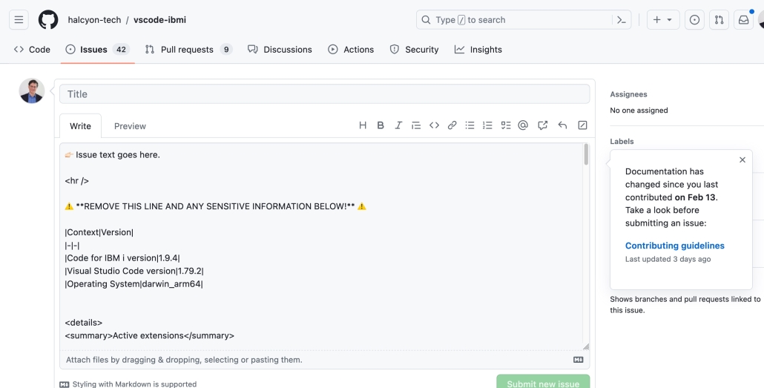Open slash commands from the toolbar
Image resolution: width=764 pixels, height=388 pixels.
[x=582, y=125]
